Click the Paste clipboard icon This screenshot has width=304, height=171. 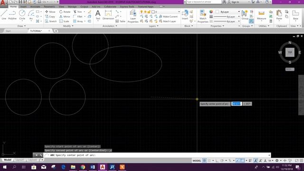pos(279,15)
